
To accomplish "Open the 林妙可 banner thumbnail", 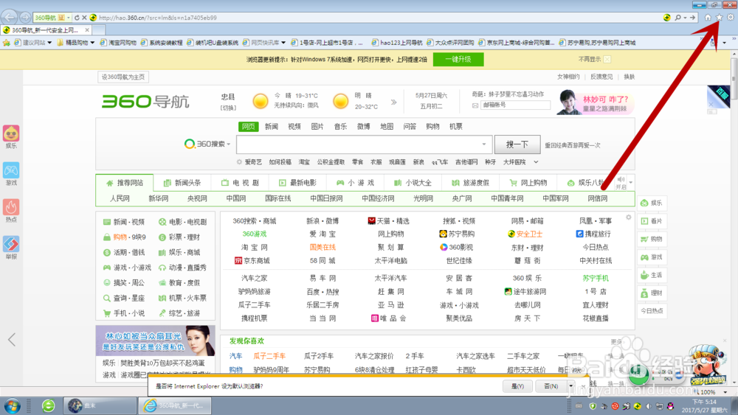I will 595,102.
